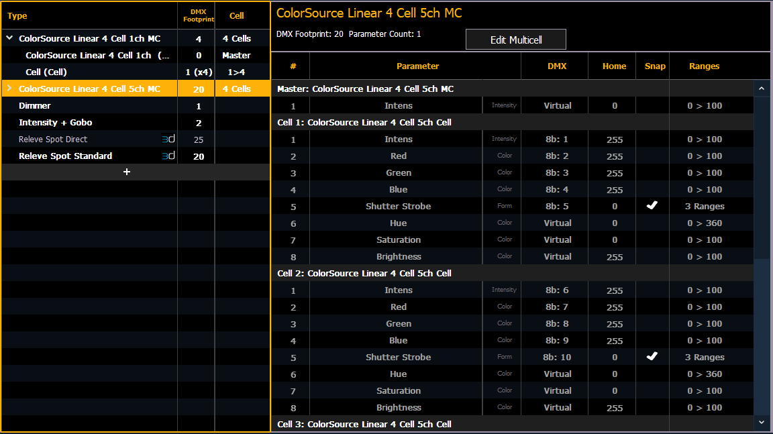Screen dimensions: 773x434
Task: Click the Cell column header
Action: pyautogui.click(x=237, y=16)
